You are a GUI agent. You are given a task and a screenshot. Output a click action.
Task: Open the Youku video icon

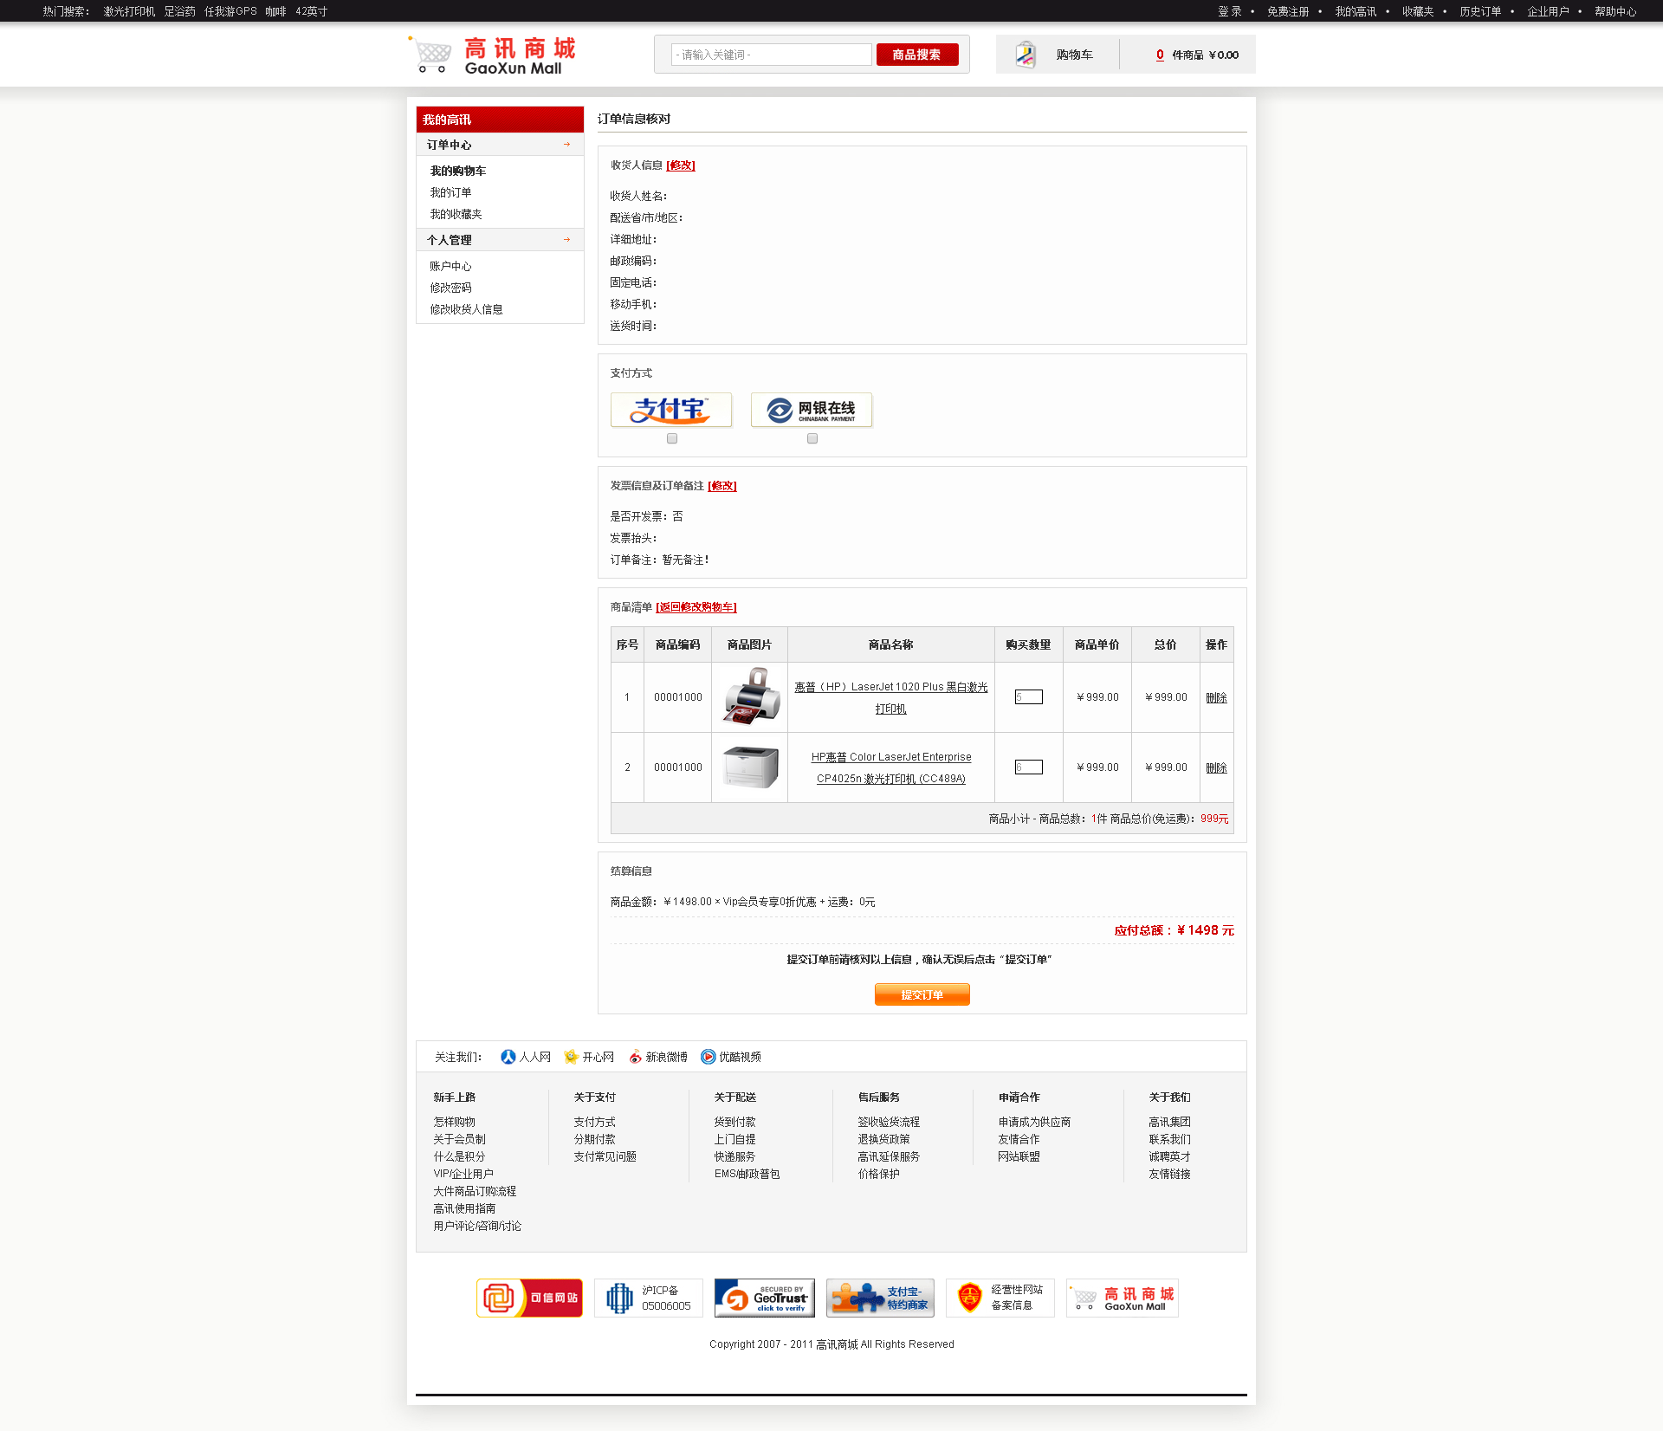point(708,1057)
